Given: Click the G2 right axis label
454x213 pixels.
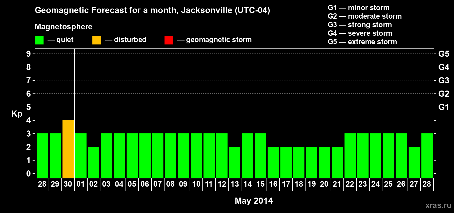Looking at the screenshot, I should coord(444,94).
